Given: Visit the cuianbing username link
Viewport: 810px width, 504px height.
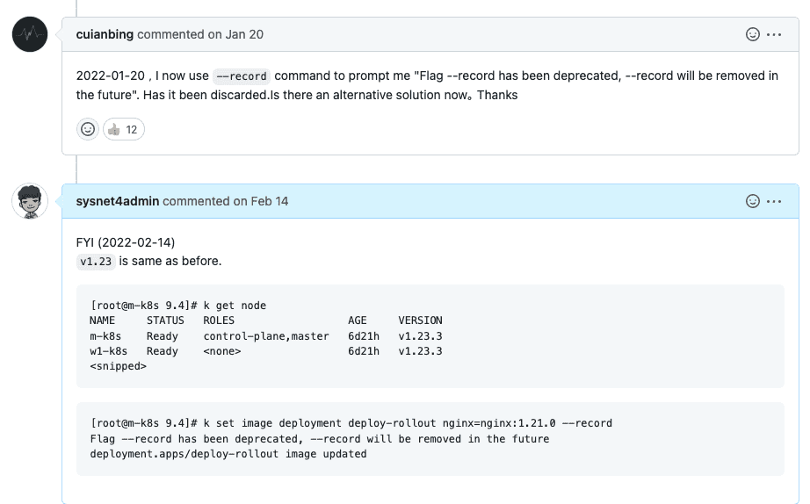Looking at the screenshot, I should [105, 34].
